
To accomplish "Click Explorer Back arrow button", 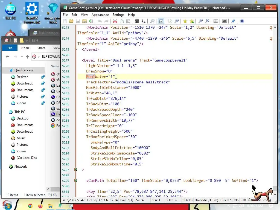I will coord(7,57).
